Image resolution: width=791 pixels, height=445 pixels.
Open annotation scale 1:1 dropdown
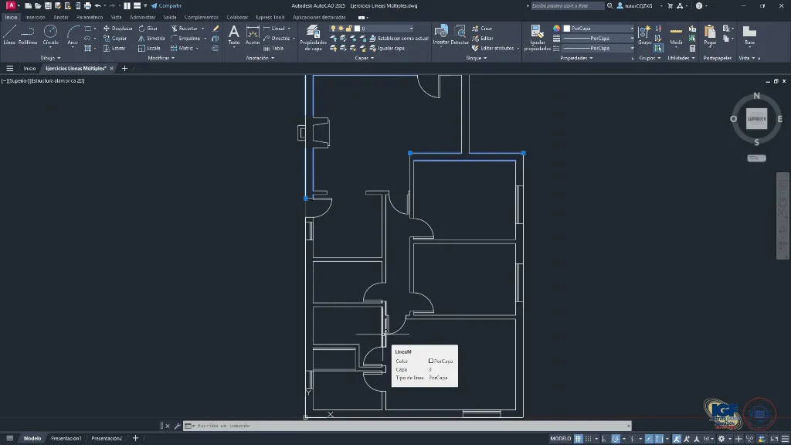tap(708, 439)
